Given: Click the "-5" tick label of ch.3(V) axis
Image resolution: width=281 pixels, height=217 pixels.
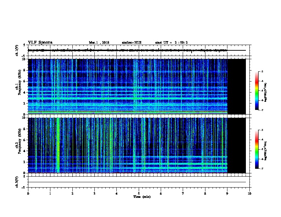Looking at the screenshot, I should coord(24,188).
